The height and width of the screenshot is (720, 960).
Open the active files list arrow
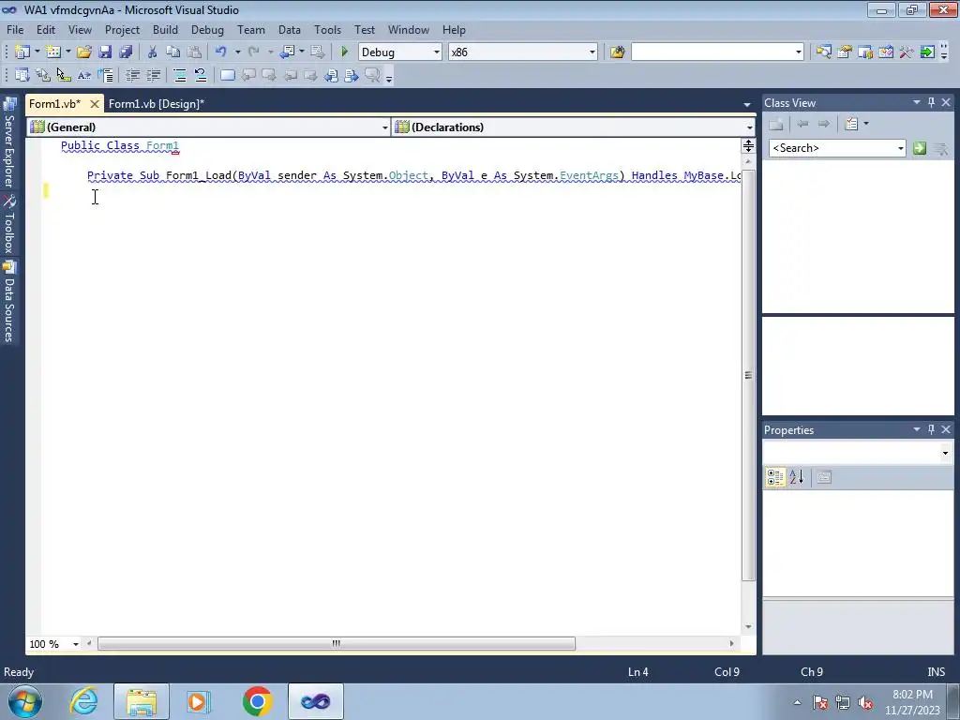click(x=747, y=105)
